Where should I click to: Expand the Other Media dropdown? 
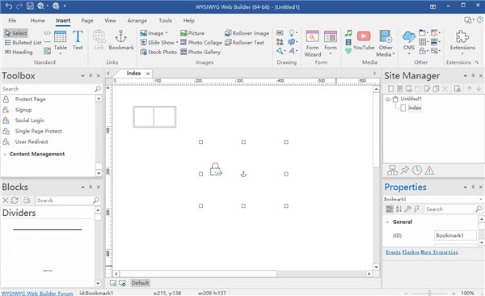coord(394,54)
